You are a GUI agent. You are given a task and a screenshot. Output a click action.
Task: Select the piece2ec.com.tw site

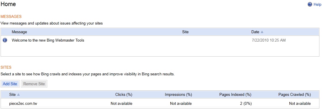point(23,104)
